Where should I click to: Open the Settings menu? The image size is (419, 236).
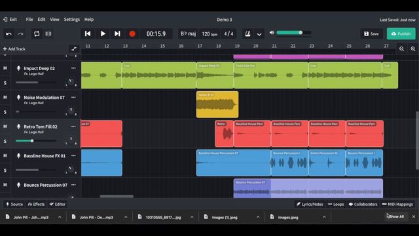71,19
